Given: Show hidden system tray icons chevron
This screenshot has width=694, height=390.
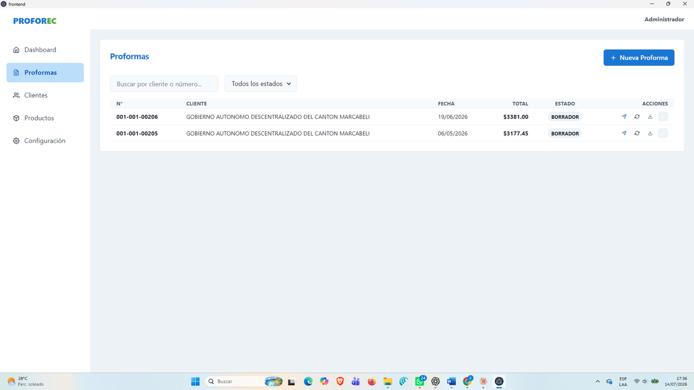Looking at the screenshot, I should pyautogui.click(x=598, y=381).
